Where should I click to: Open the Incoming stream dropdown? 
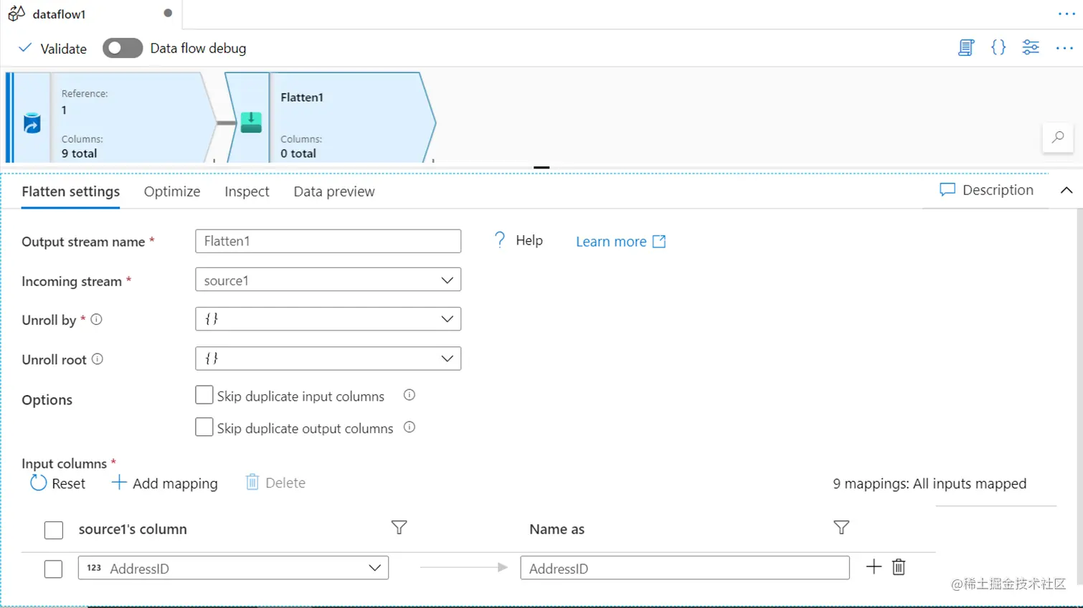[328, 280]
